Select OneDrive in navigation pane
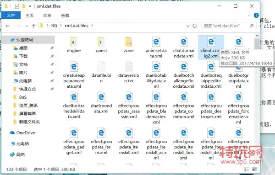The image size is (275, 175). pos(26,133)
